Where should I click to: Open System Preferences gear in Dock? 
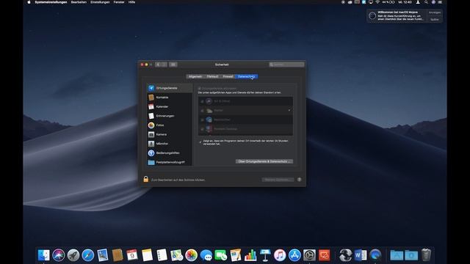click(309, 255)
